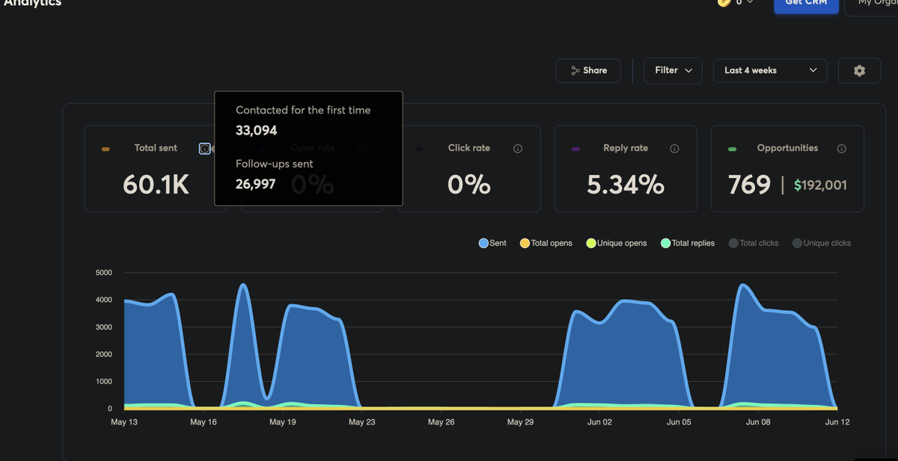Click the Total sent card title
The image size is (898, 461).
[156, 148]
